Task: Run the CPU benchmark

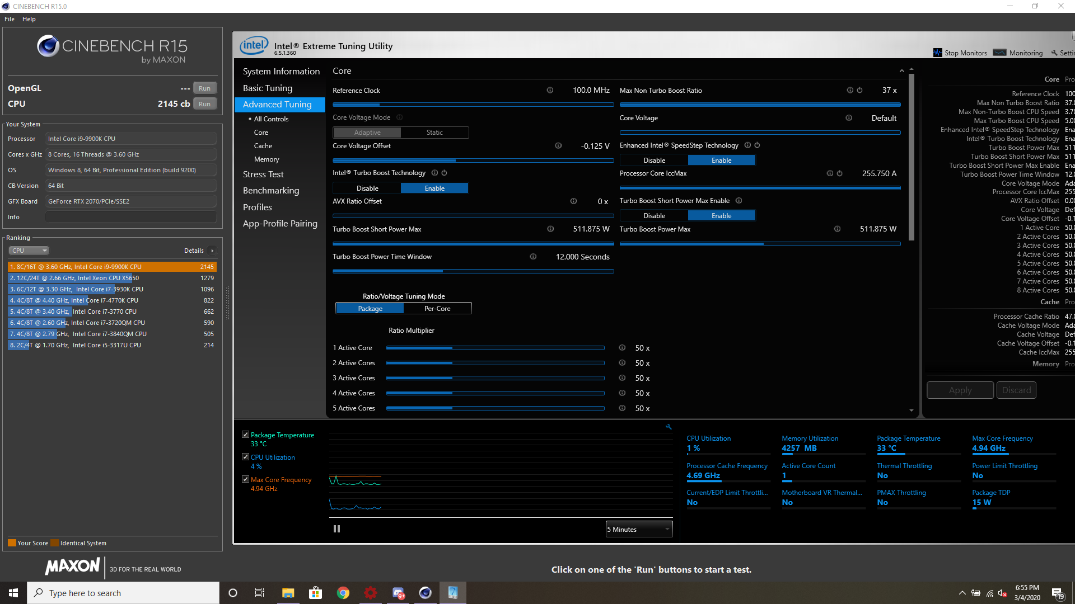Action: pyautogui.click(x=204, y=104)
